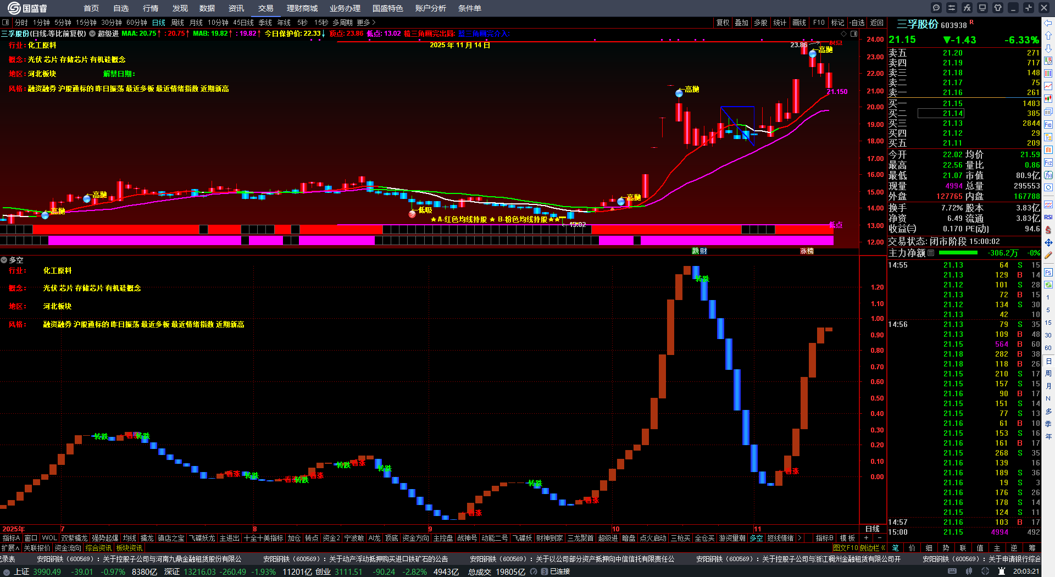Image resolution: width=1055 pixels, height=577 pixels.
Task: Expand more indicator tabs with the > arrow
Action: (799, 538)
